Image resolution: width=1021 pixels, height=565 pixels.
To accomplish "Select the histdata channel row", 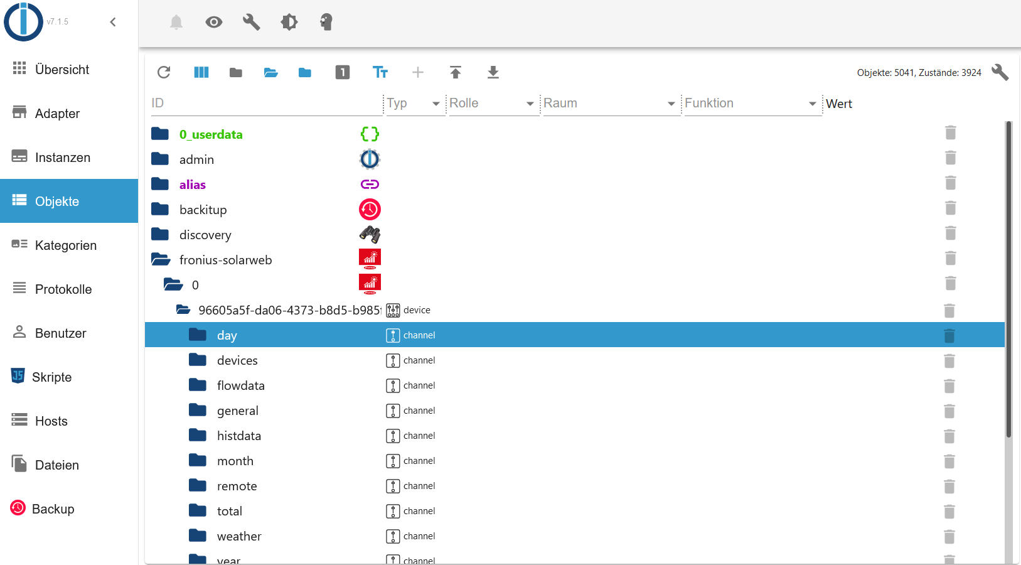I will [x=575, y=435].
